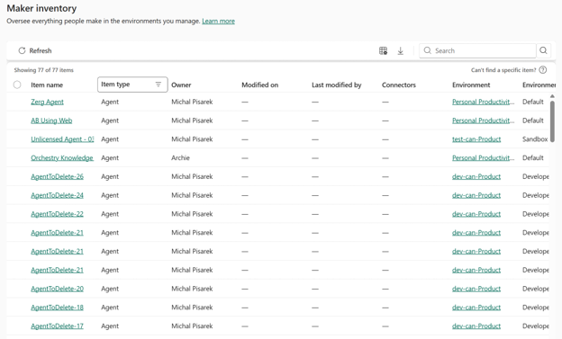This screenshot has height=339, width=562.
Task: Click the "Showing 77 of 77 items" text
Action: (44, 70)
